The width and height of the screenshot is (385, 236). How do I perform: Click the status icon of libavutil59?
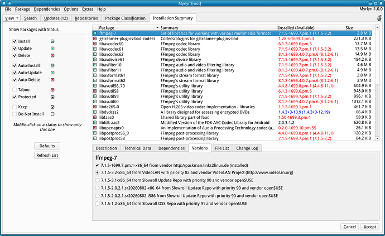95,97
